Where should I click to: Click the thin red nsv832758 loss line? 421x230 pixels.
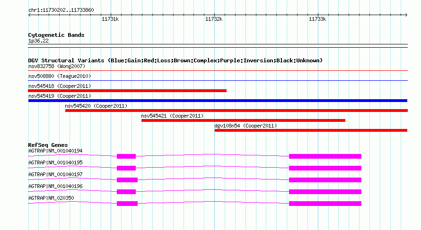(218, 71)
